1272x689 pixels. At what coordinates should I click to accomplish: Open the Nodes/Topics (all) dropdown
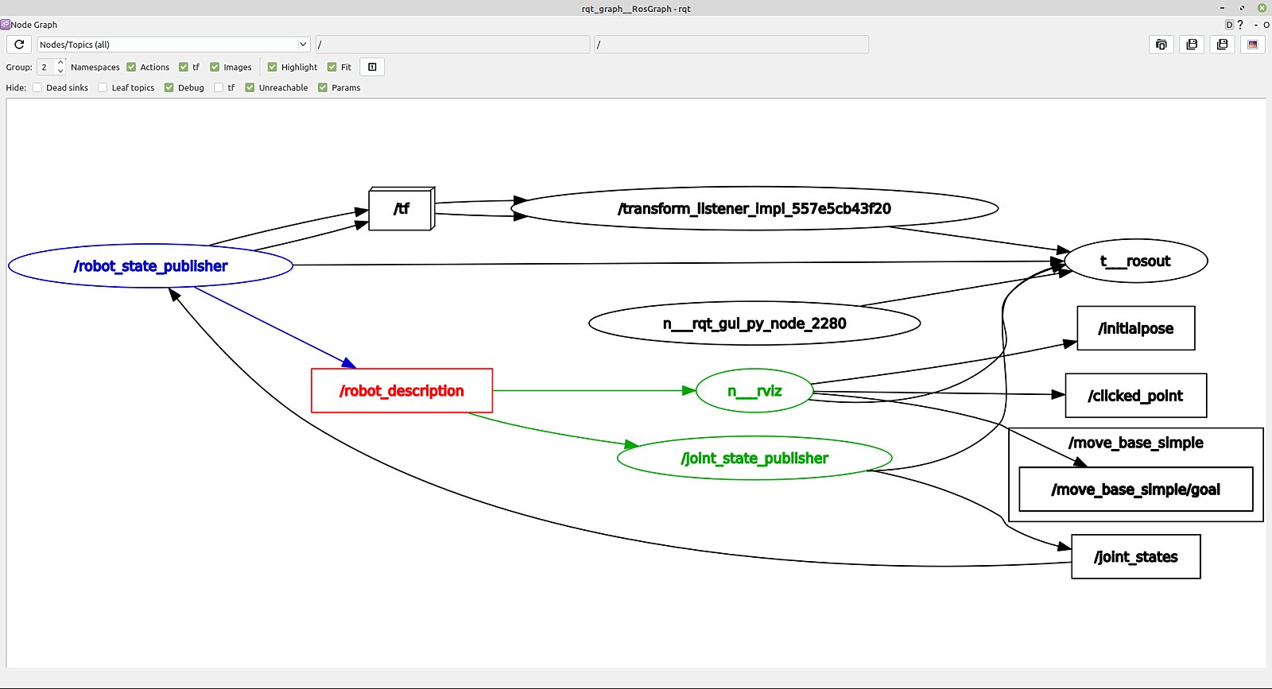[173, 45]
